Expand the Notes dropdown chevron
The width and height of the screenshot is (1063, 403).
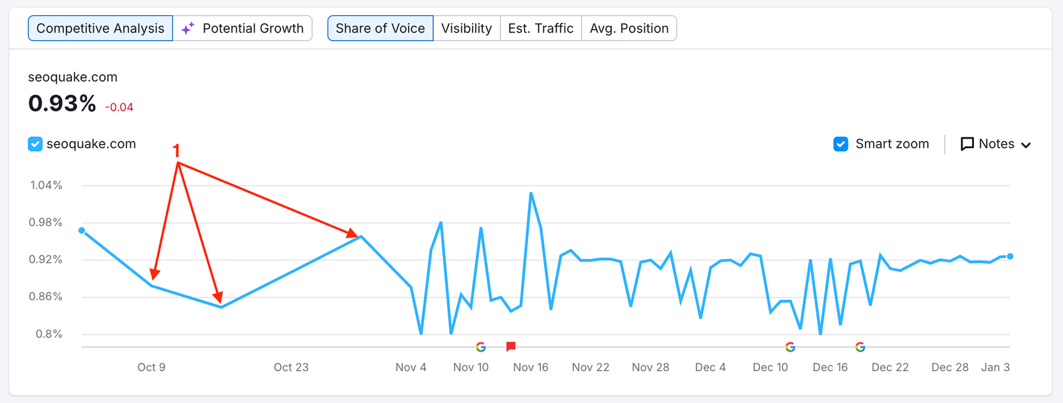pos(1026,145)
